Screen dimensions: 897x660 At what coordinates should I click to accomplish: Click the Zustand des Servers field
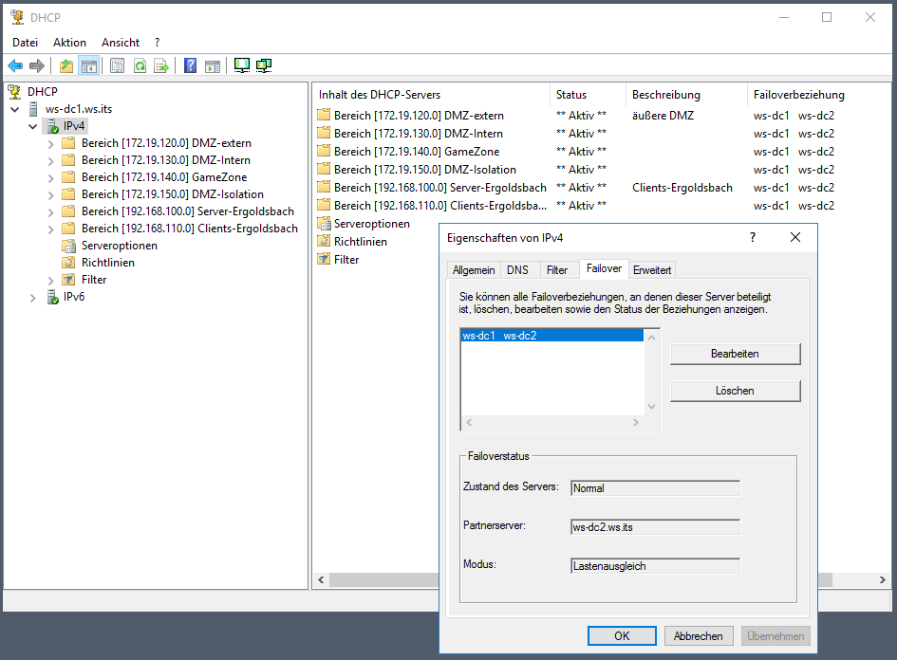point(656,488)
